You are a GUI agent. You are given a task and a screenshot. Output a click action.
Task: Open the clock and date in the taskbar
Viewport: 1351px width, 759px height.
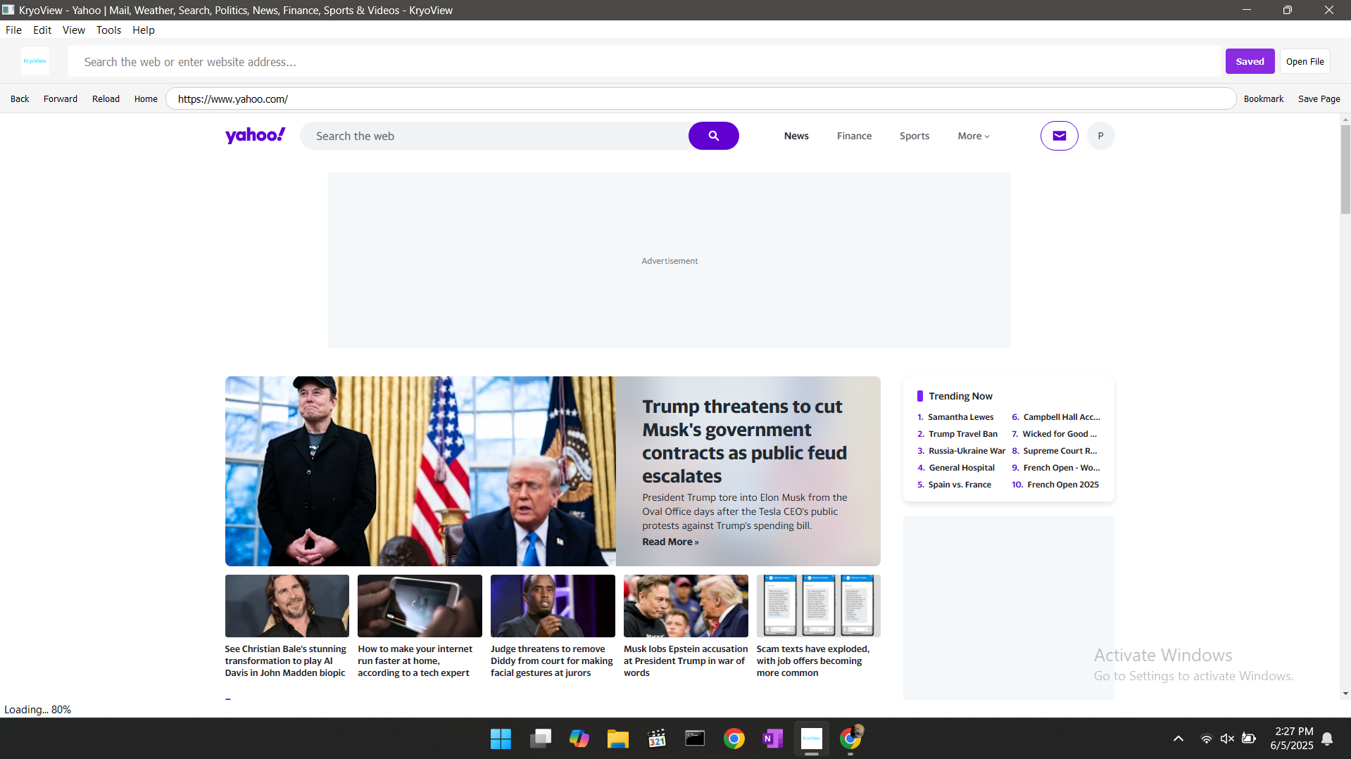pyautogui.click(x=1291, y=739)
